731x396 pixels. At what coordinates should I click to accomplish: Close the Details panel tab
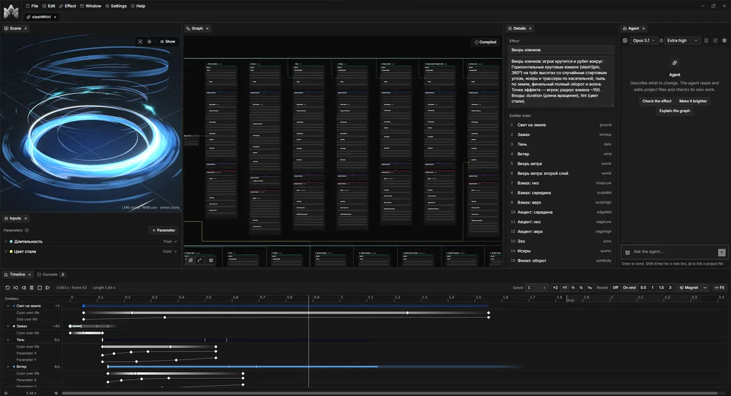pos(531,28)
